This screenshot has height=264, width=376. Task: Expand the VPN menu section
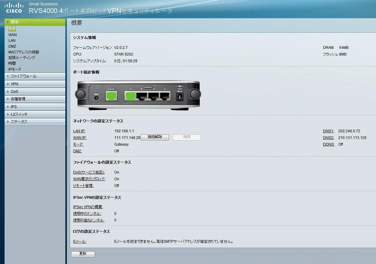pos(35,84)
